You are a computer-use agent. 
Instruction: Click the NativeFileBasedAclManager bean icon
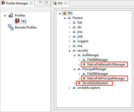point(84,64)
